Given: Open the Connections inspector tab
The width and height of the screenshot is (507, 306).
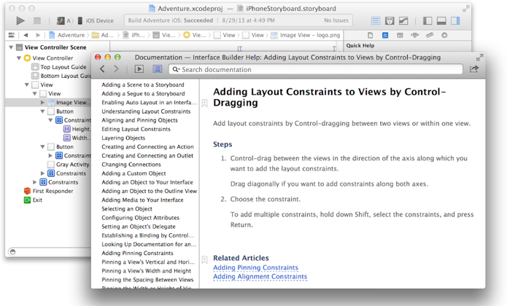Looking at the screenshot, I should tap(444, 35).
